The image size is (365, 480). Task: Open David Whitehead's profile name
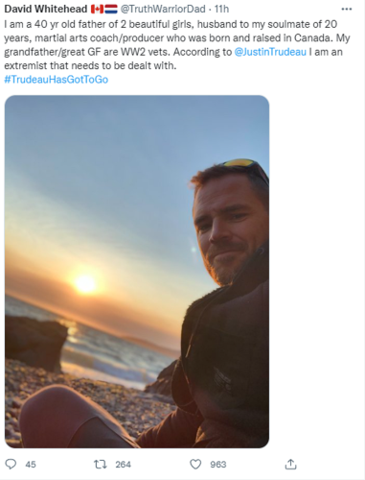point(46,9)
